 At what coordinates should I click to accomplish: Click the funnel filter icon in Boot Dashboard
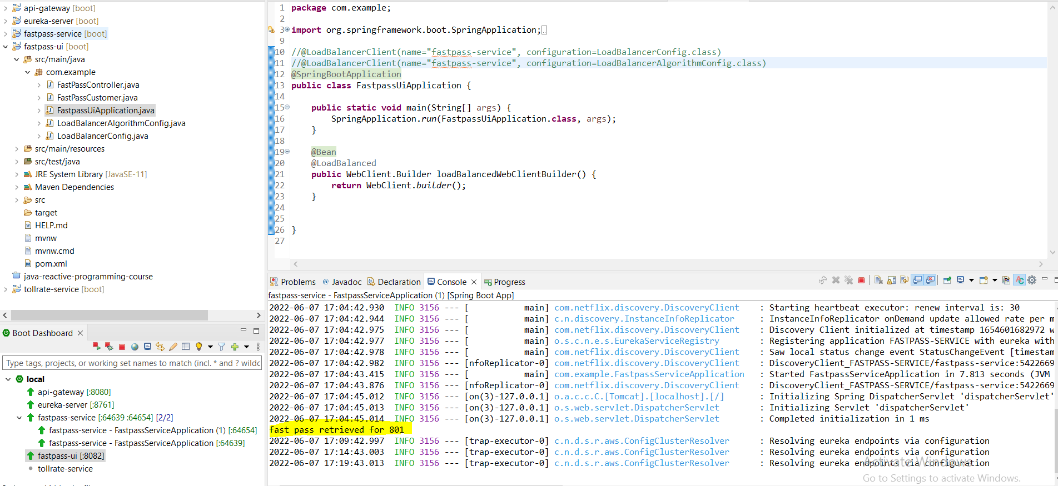tap(222, 347)
